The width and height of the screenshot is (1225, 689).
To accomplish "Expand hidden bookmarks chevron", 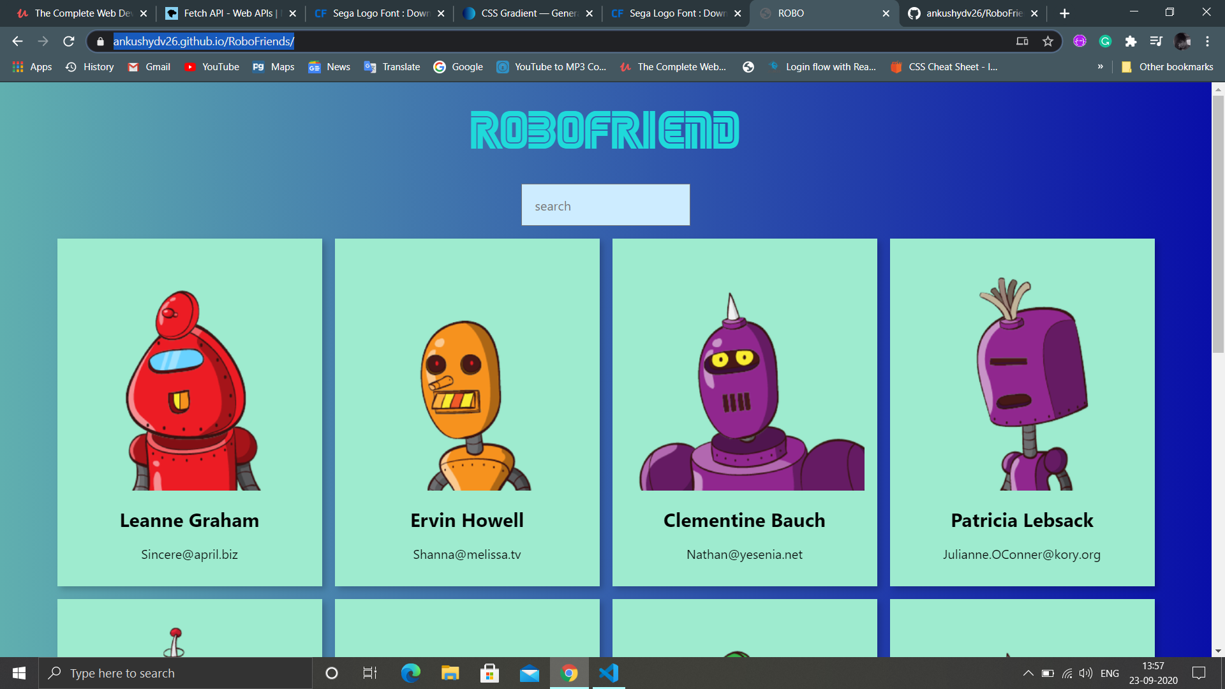I will [x=1100, y=66].
